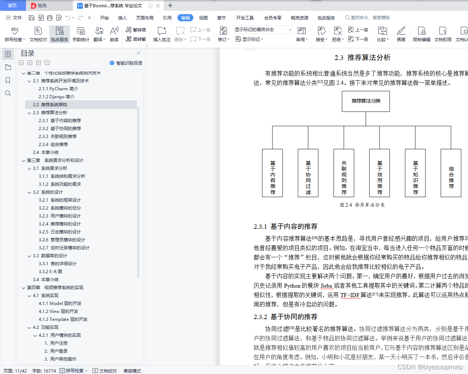This screenshot has height=374, width=468.
Task: Switch to the 首页 home tab
Action: click(13, 5)
